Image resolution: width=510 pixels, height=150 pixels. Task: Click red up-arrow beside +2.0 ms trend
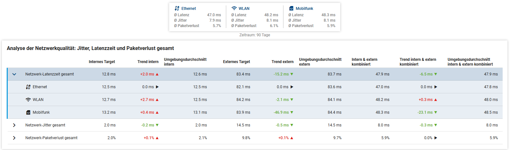click(x=157, y=74)
